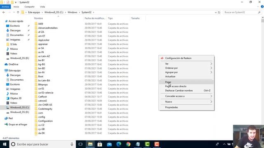
Task: Click the Red network icon
Action: click(6, 118)
